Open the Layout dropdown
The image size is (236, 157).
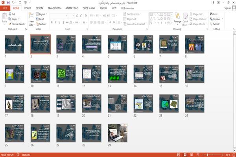click(x=42, y=14)
